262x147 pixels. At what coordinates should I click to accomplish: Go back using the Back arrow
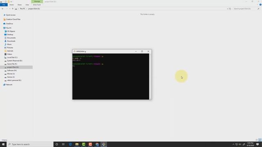(2, 9)
